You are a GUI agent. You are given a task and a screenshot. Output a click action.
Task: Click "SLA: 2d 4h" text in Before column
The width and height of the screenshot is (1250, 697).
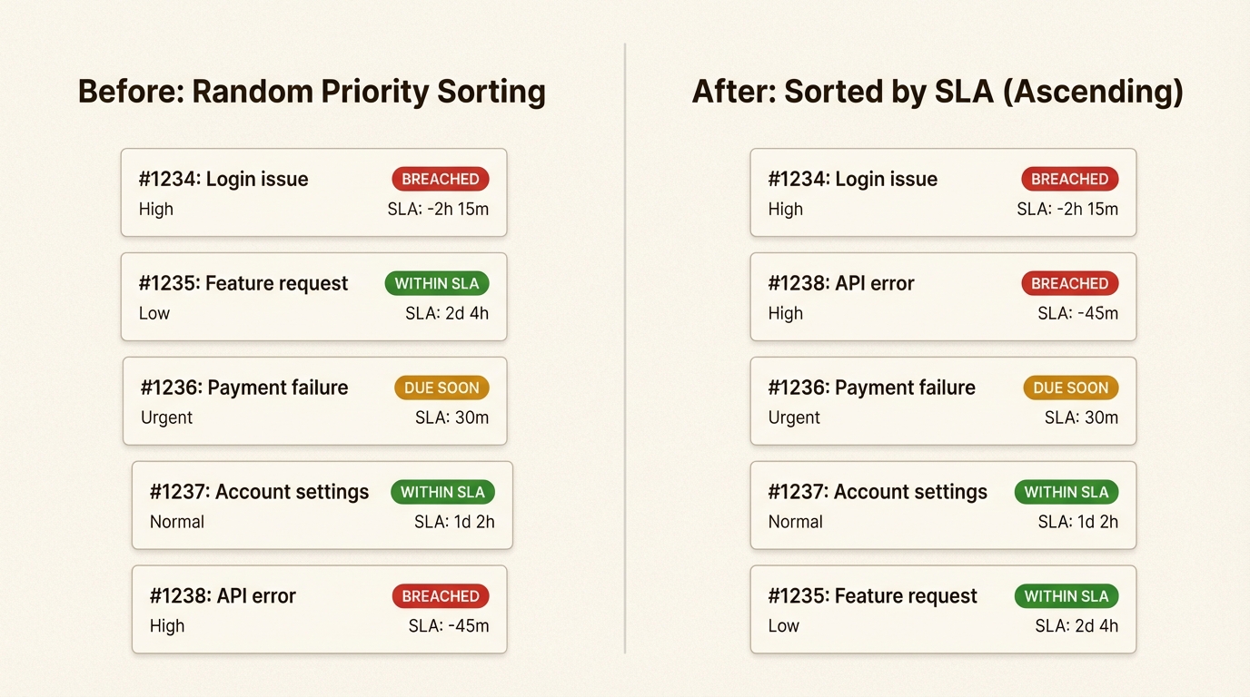(x=447, y=313)
